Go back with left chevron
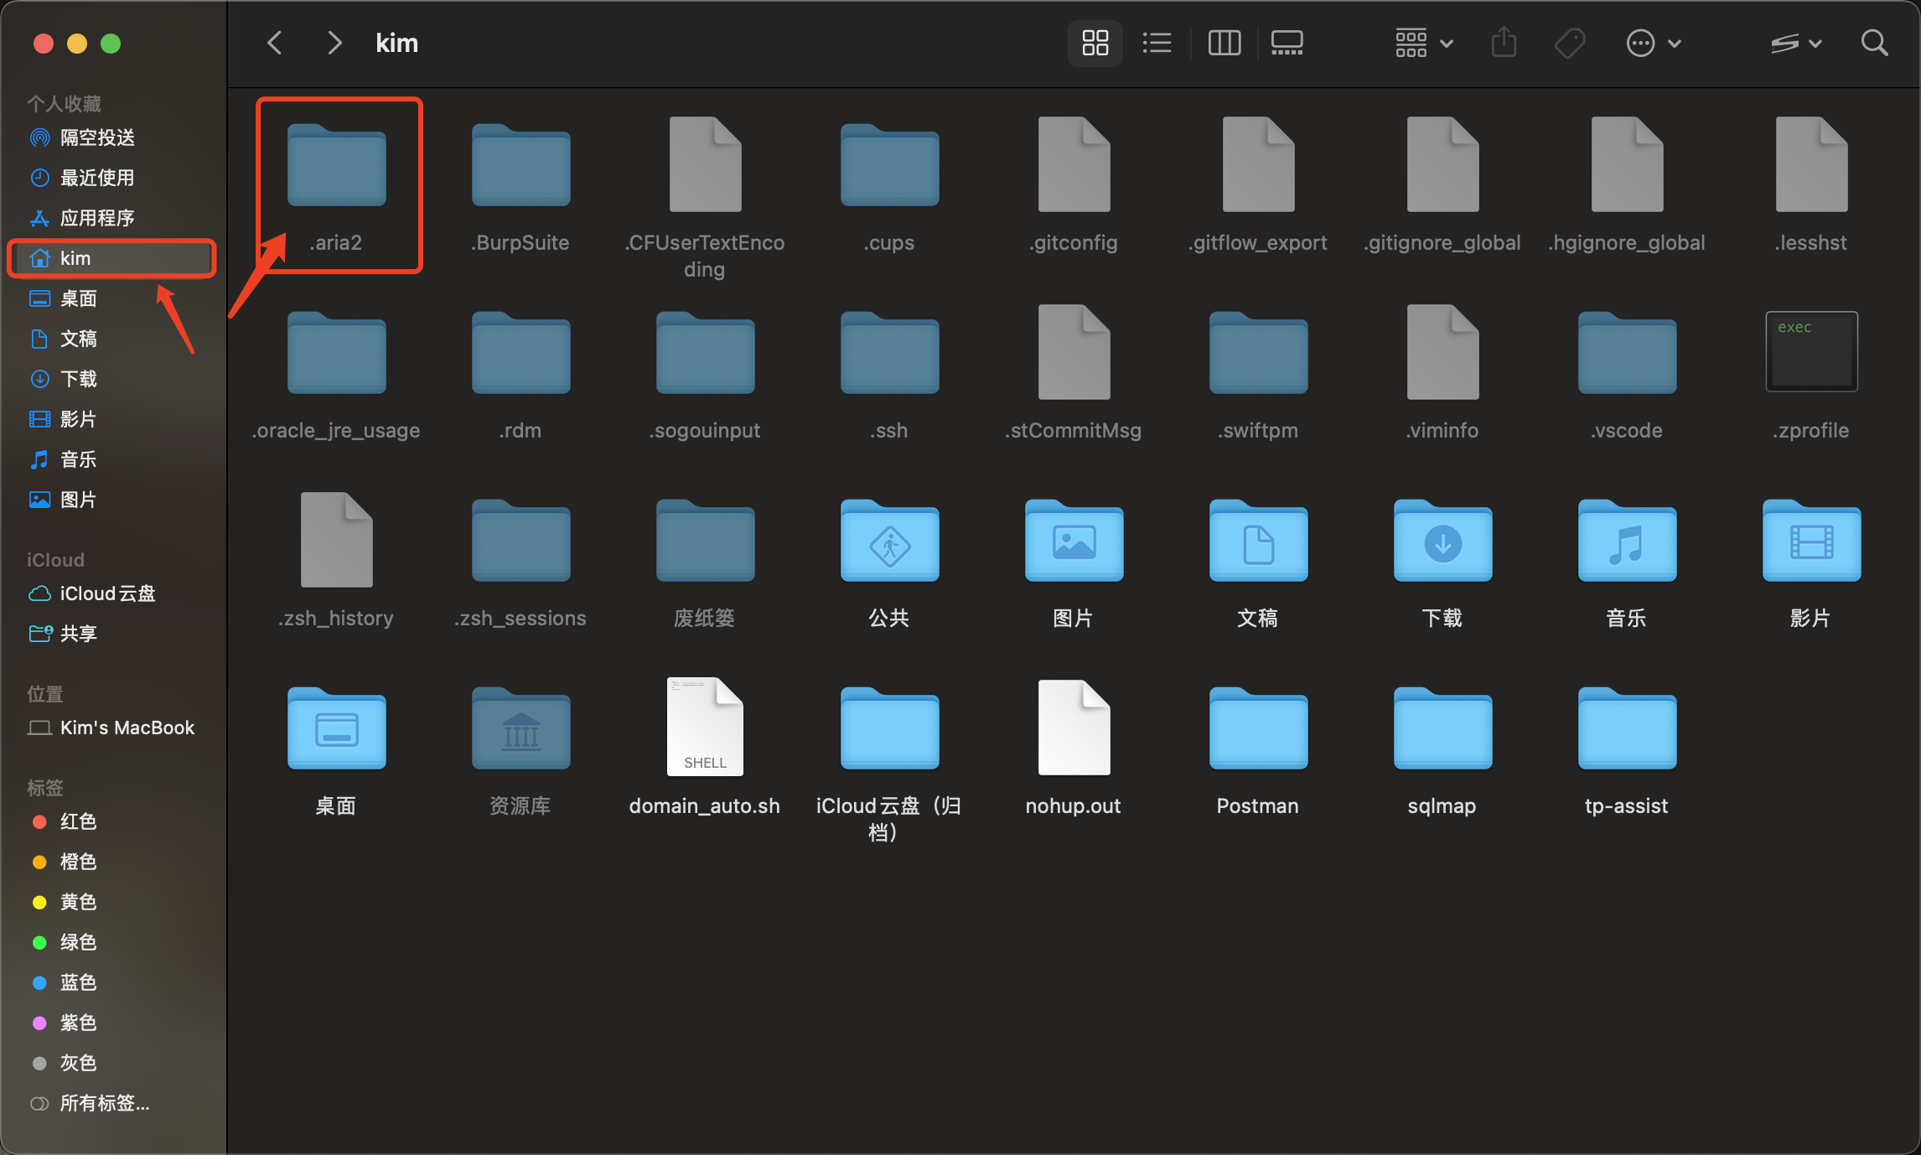1921x1155 pixels. 274,43
